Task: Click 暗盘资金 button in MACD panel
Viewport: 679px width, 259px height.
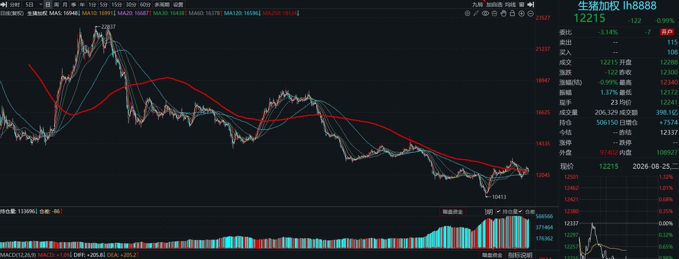Action: tap(492, 255)
